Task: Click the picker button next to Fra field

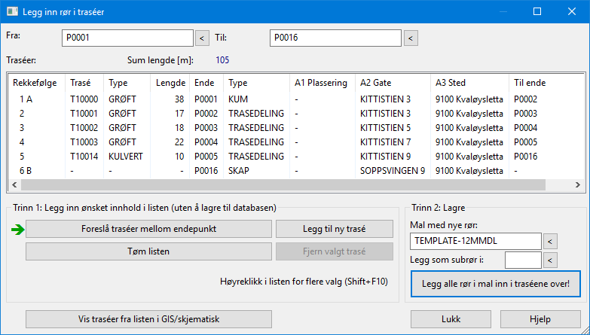Action: point(202,38)
